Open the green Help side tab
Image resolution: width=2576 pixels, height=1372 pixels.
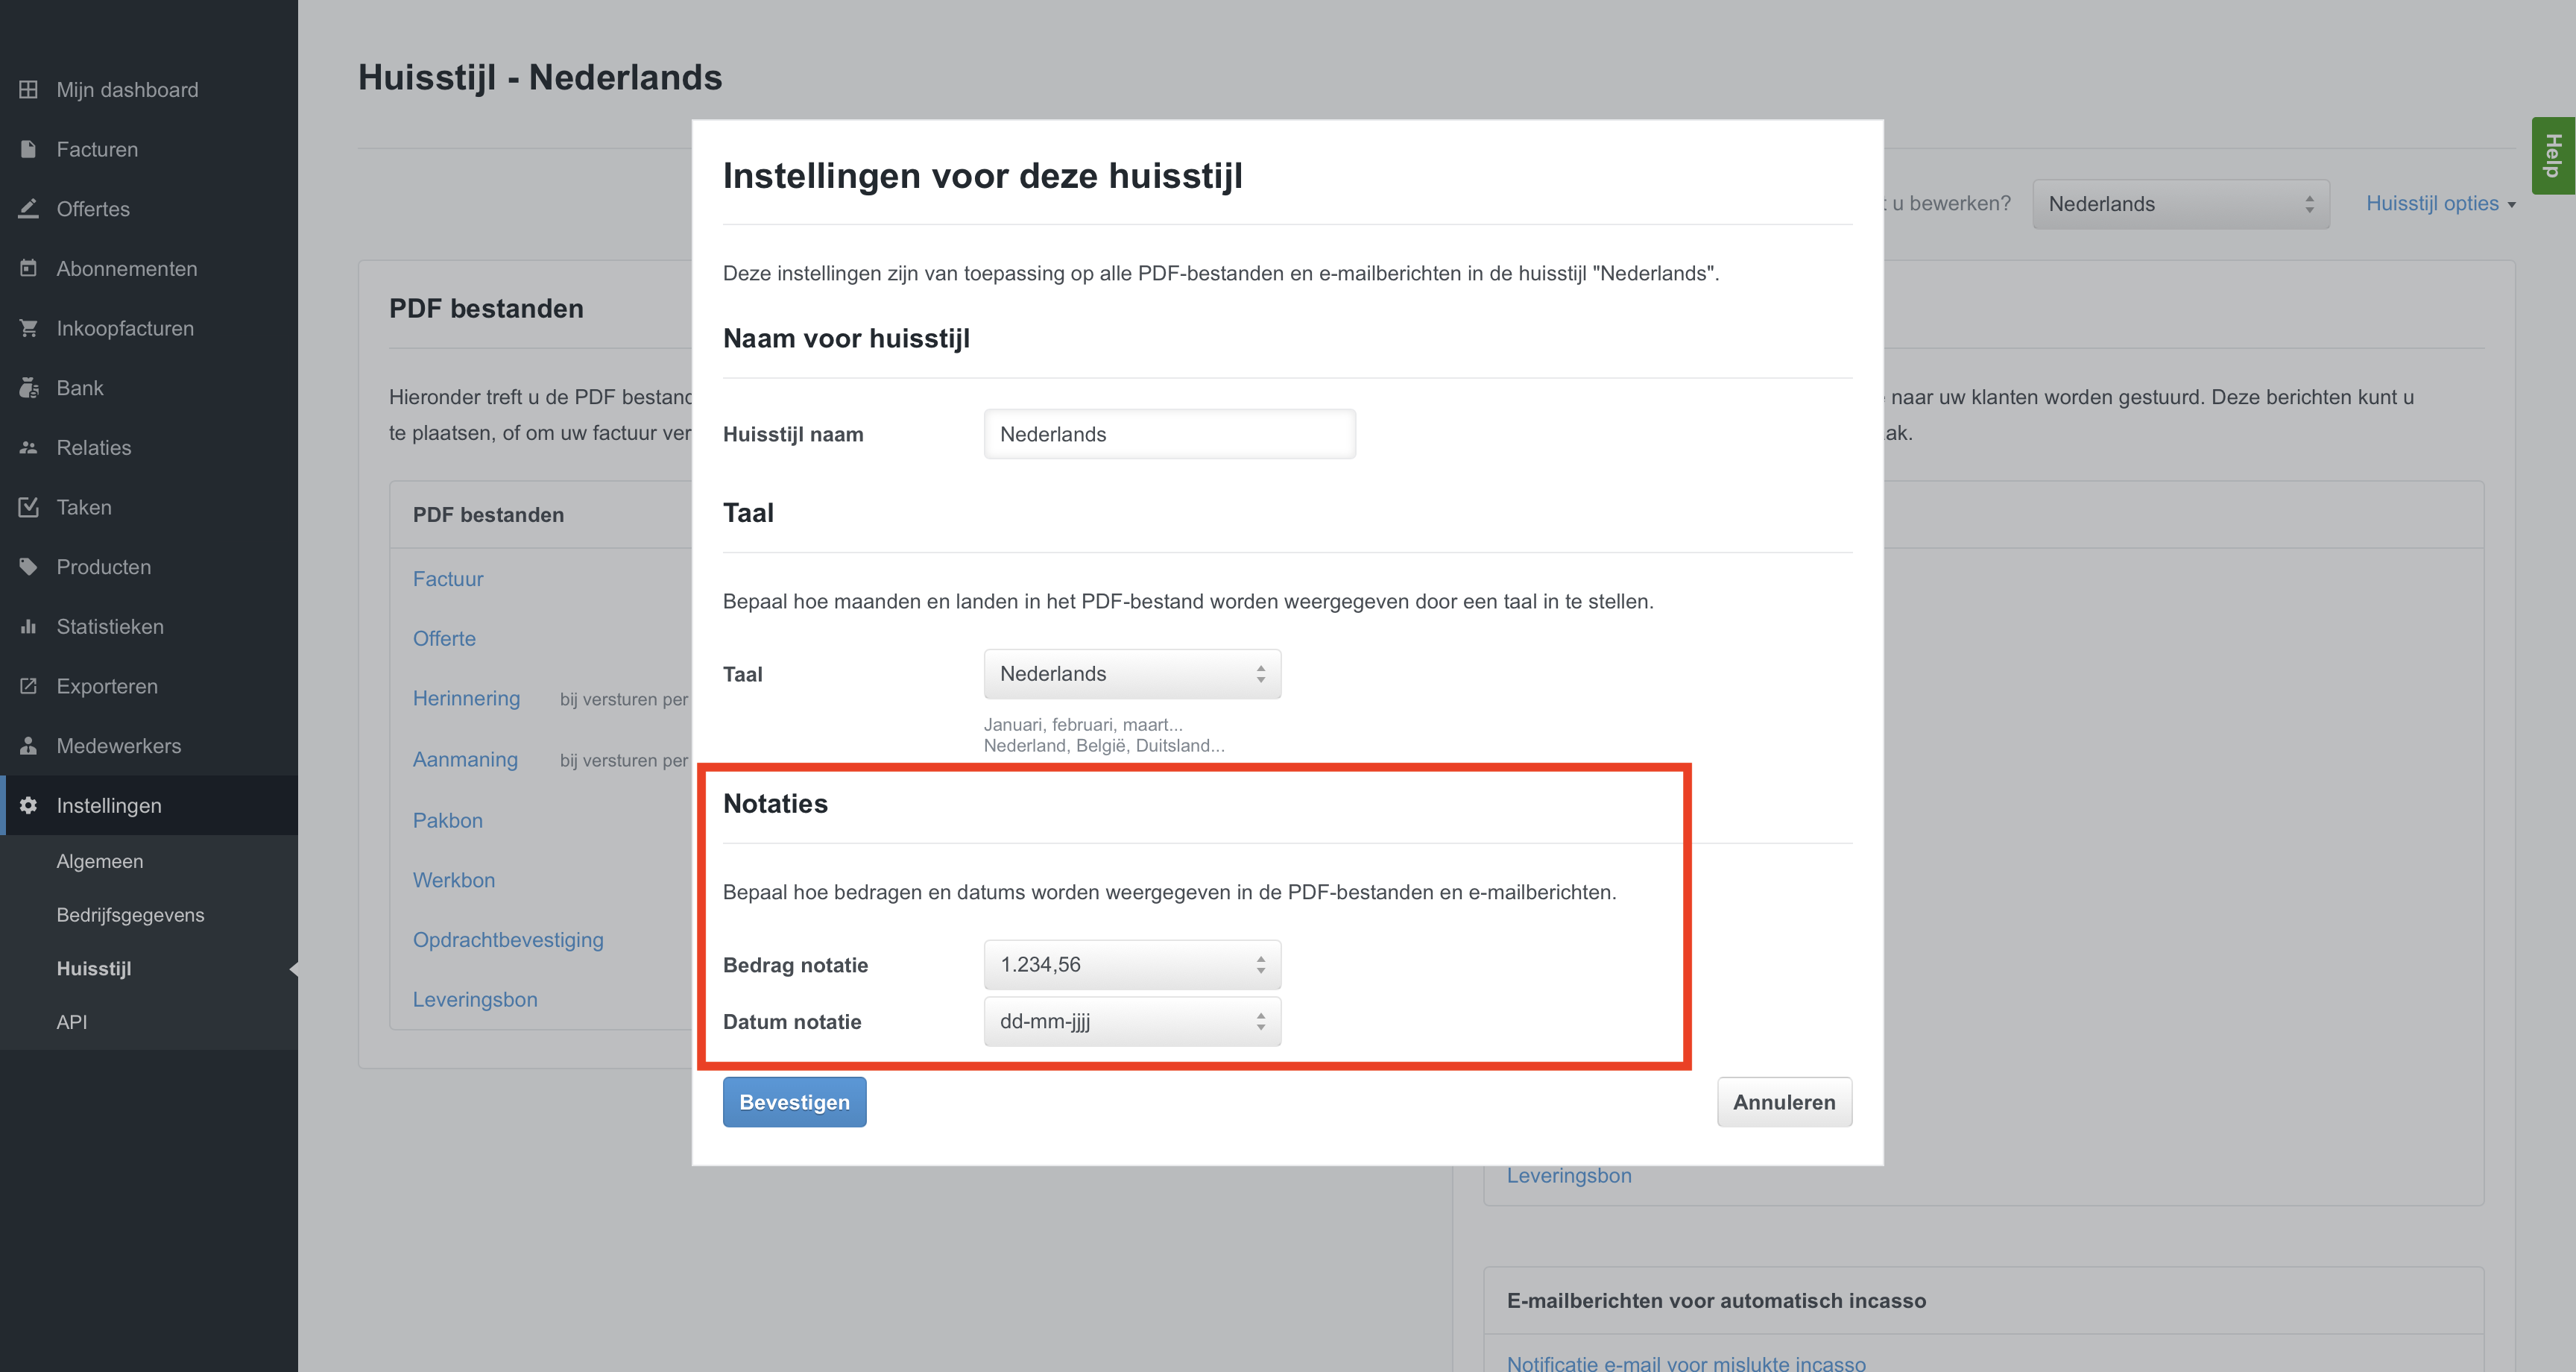click(x=2553, y=155)
